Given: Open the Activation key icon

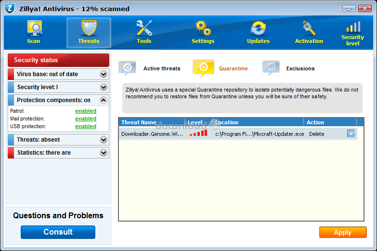Looking at the screenshot, I should point(309,28).
